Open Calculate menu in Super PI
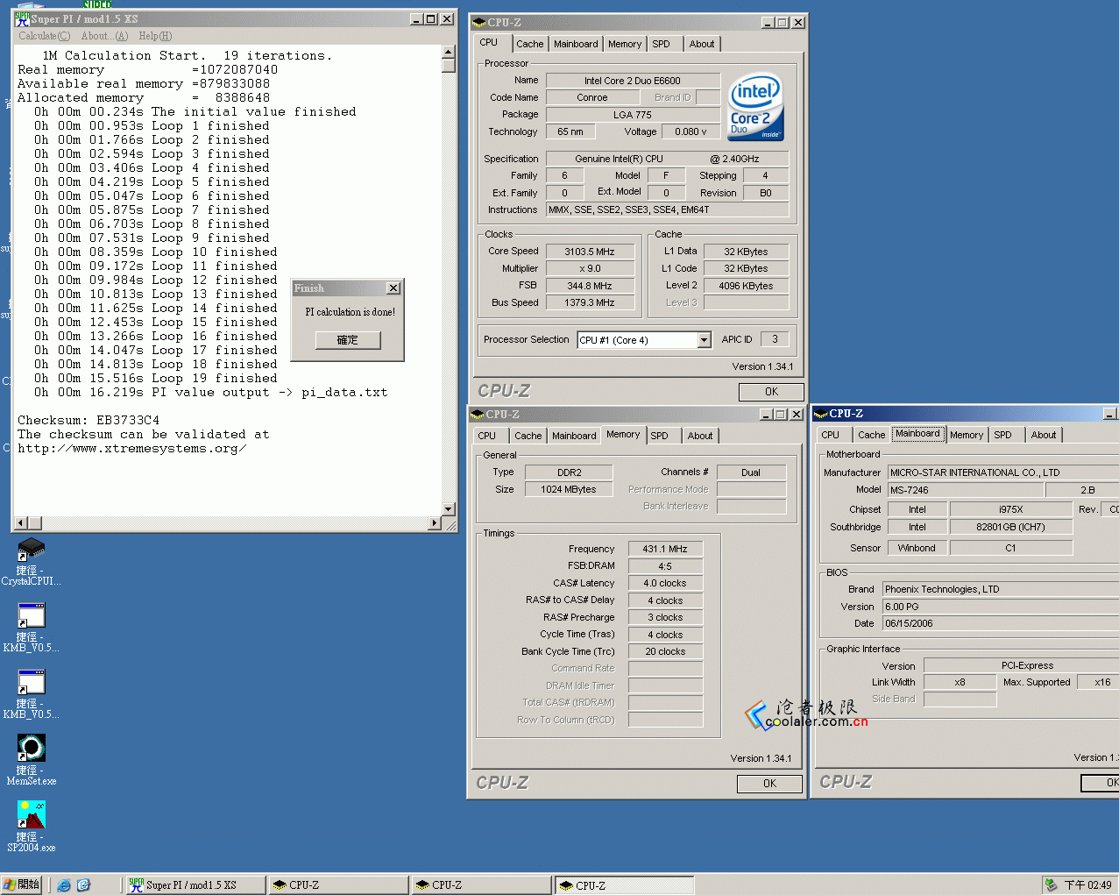The image size is (1119, 895). click(x=44, y=36)
